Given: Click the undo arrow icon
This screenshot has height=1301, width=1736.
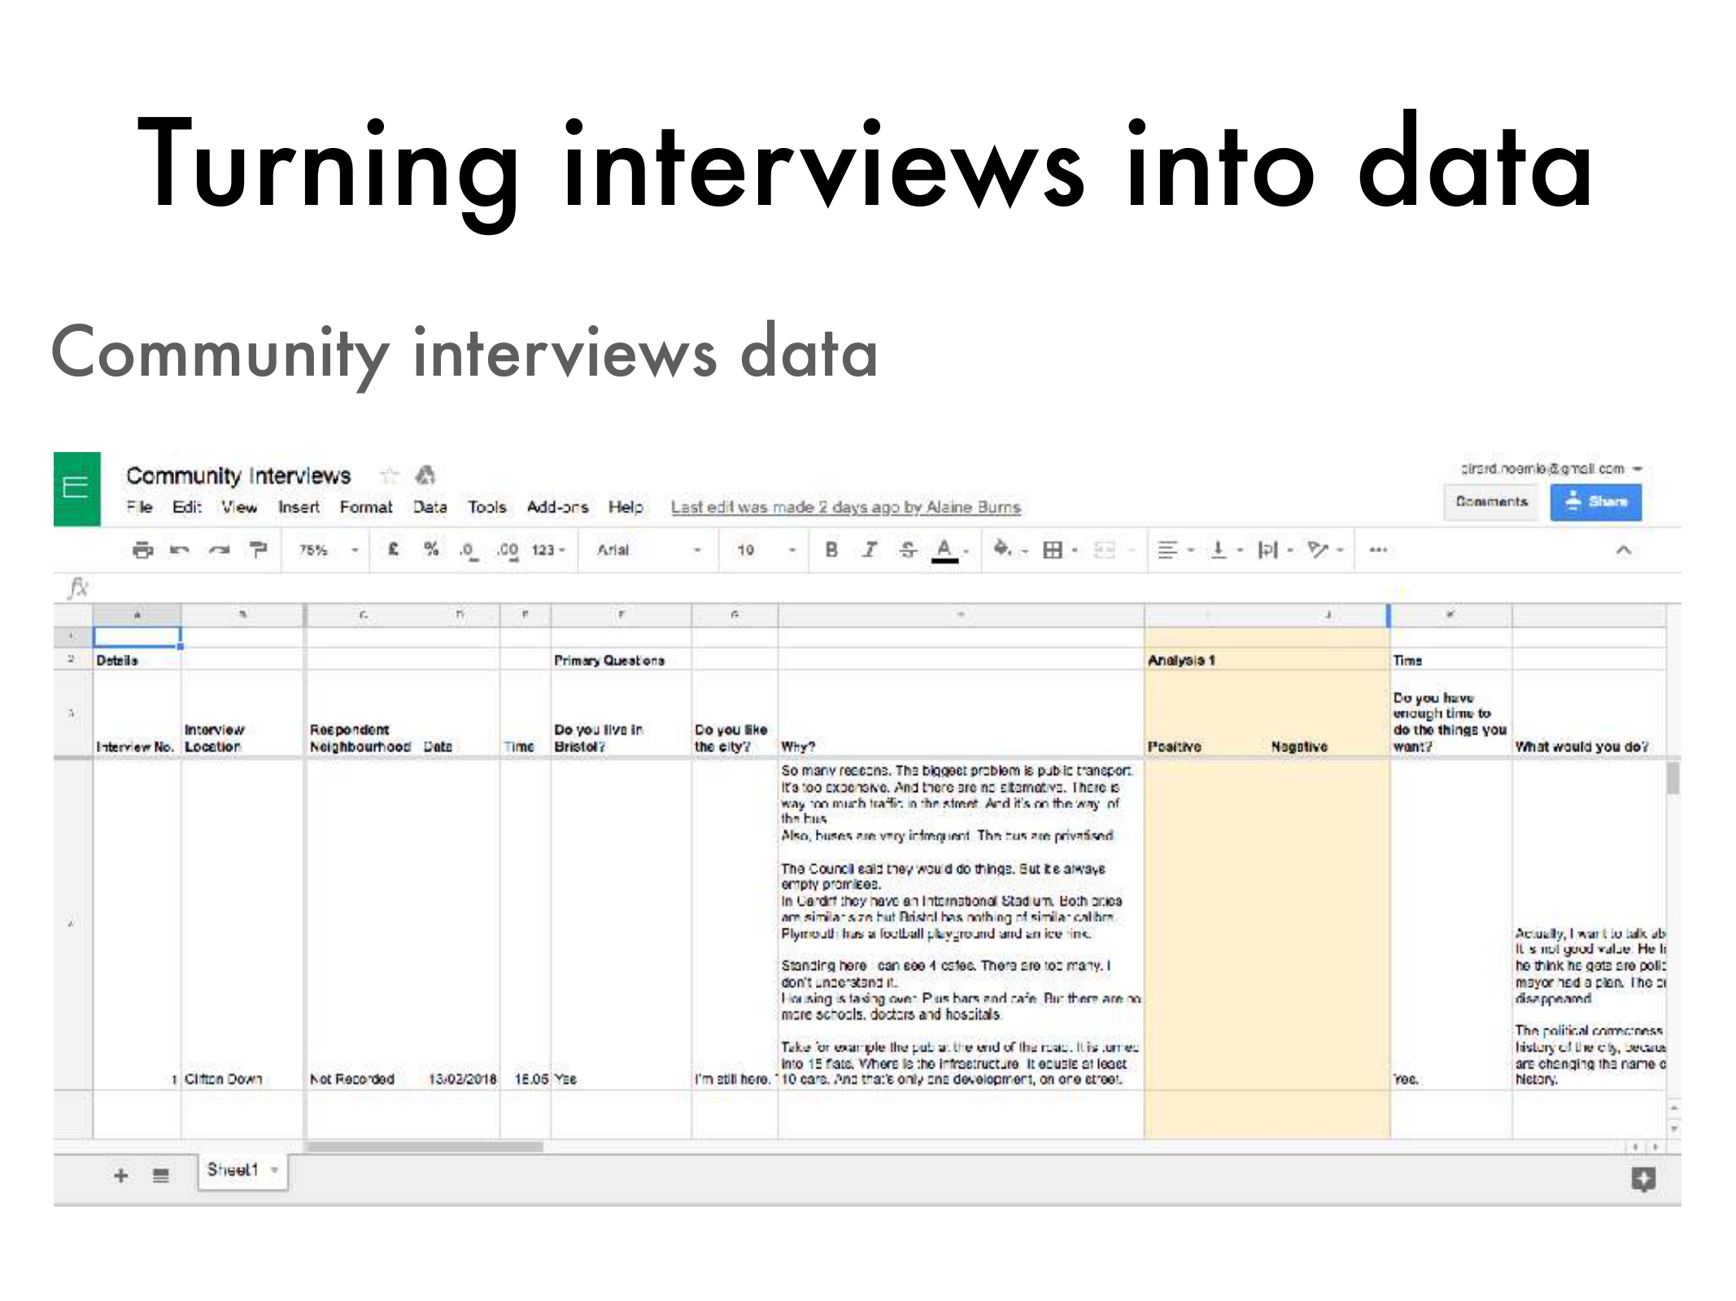Looking at the screenshot, I should pyautogui.click(x=180, y=550).
